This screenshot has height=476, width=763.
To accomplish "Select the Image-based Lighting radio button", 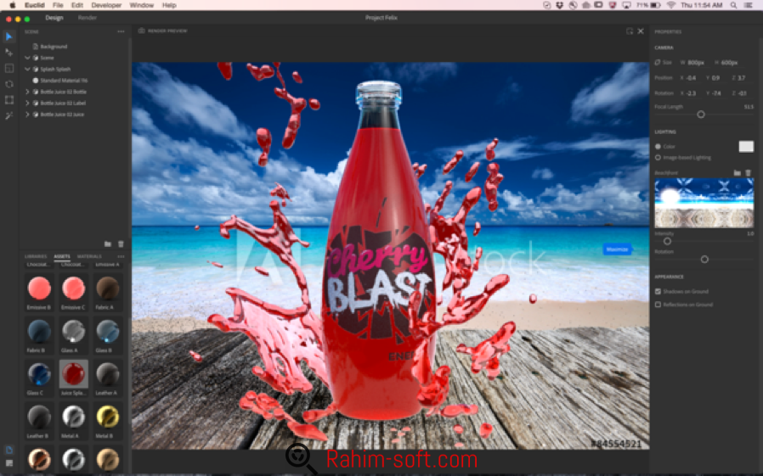I will pos(658,157).
